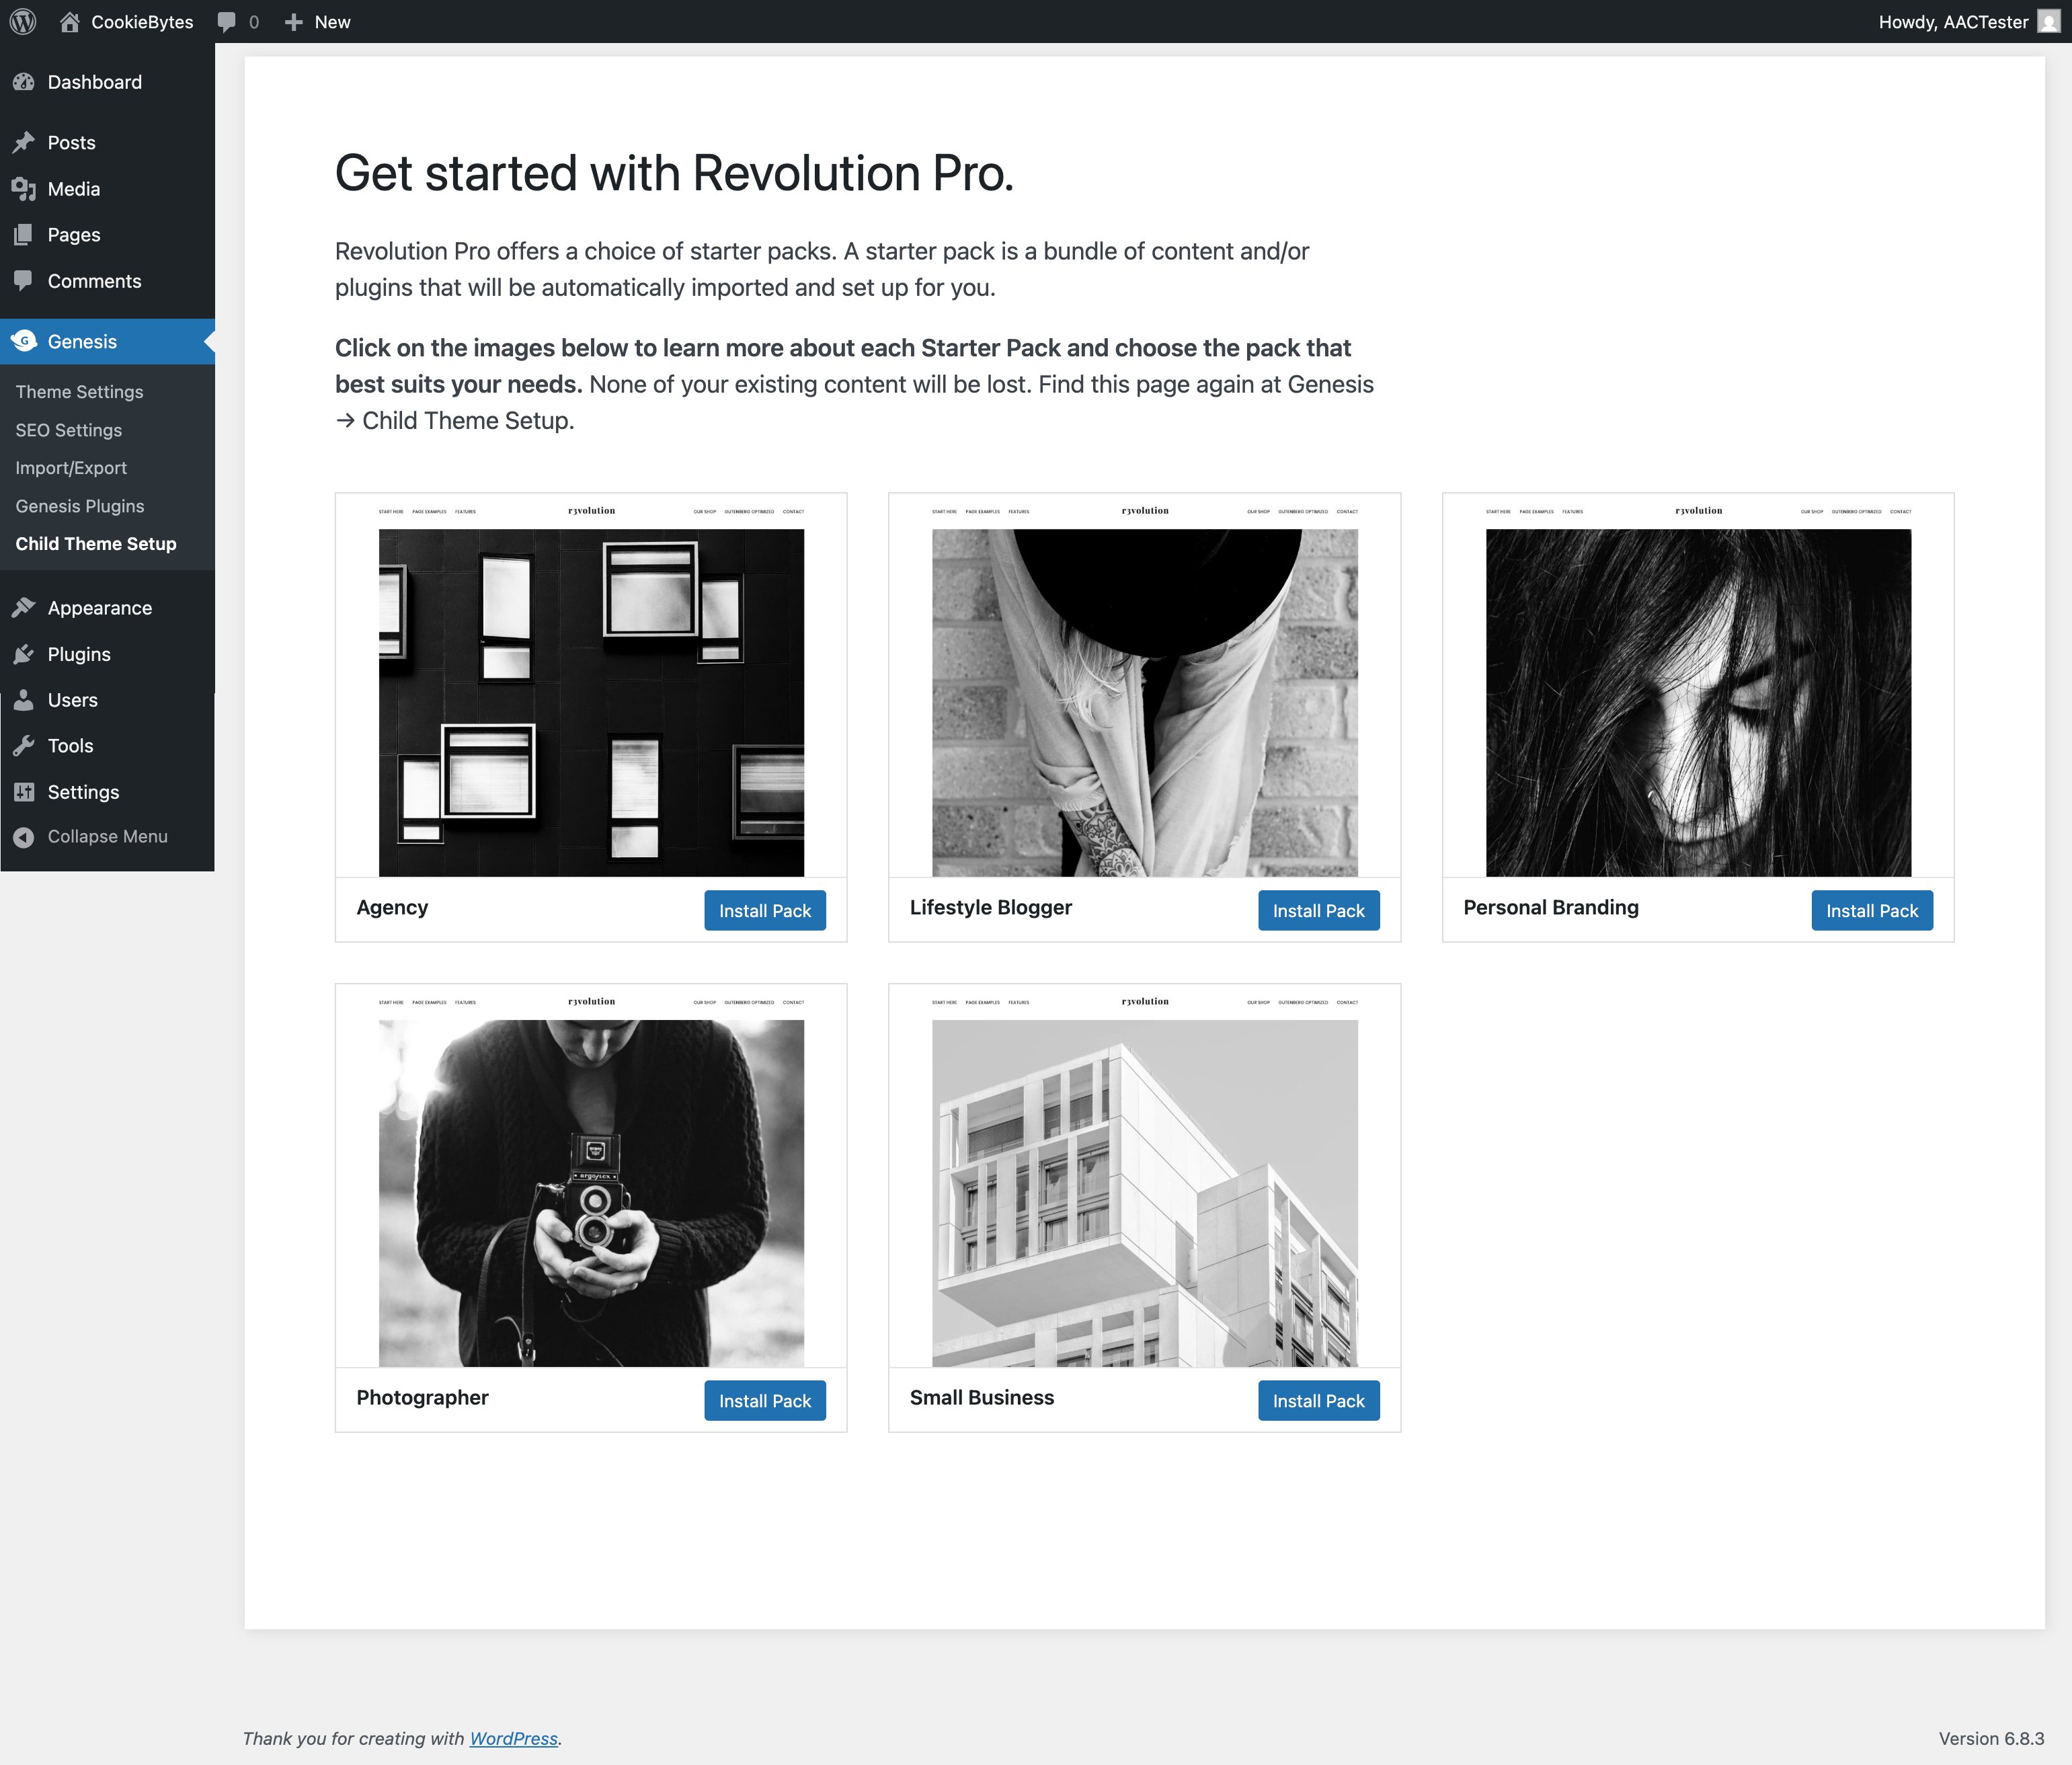Select the Posts pushpin icon in the sidebar
This screenshot has width=2072, height=1765.
pos(24,142)
